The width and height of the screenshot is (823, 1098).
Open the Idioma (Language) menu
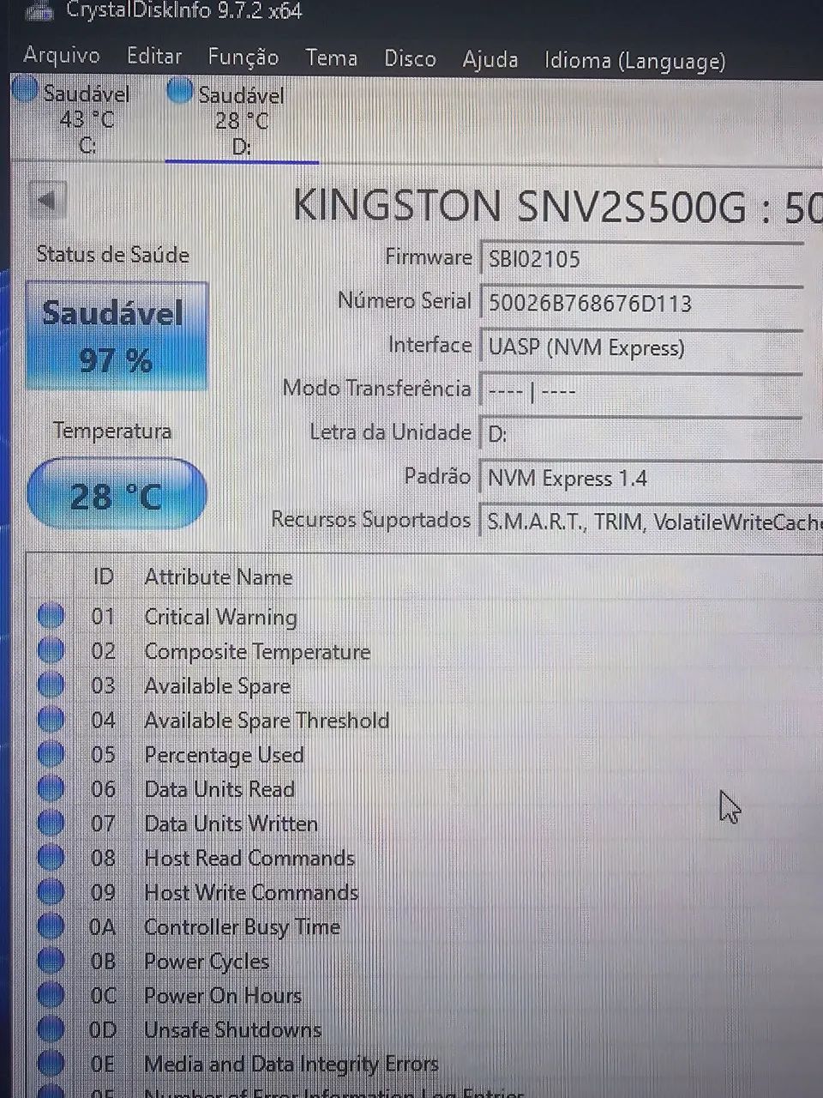coord(635,61)
